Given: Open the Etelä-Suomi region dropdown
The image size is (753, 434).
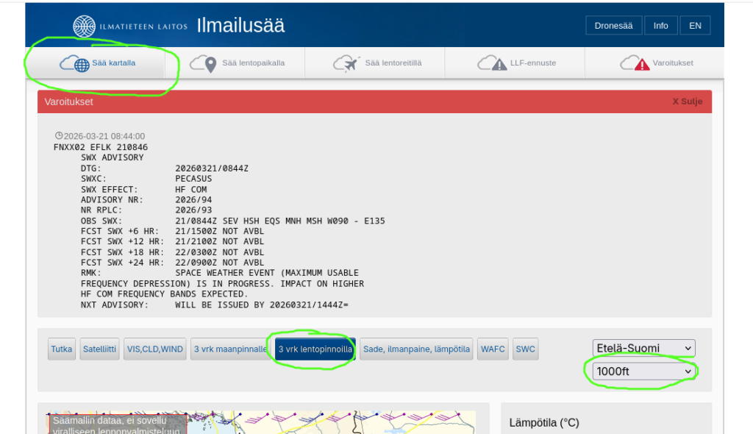Looking at the screenshot, I should [643, 348].
